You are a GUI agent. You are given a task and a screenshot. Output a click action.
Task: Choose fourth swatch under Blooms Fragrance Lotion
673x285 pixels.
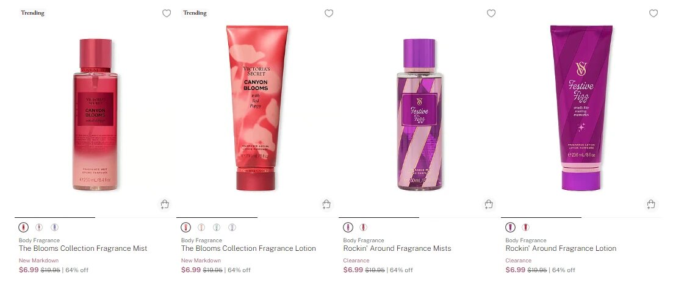(x=232, y=227)
